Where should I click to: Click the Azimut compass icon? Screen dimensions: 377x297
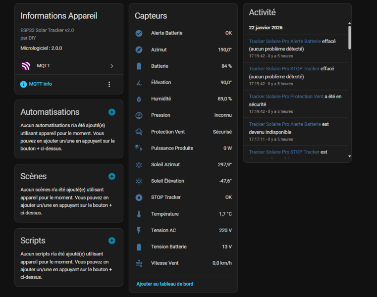(139, 49)
